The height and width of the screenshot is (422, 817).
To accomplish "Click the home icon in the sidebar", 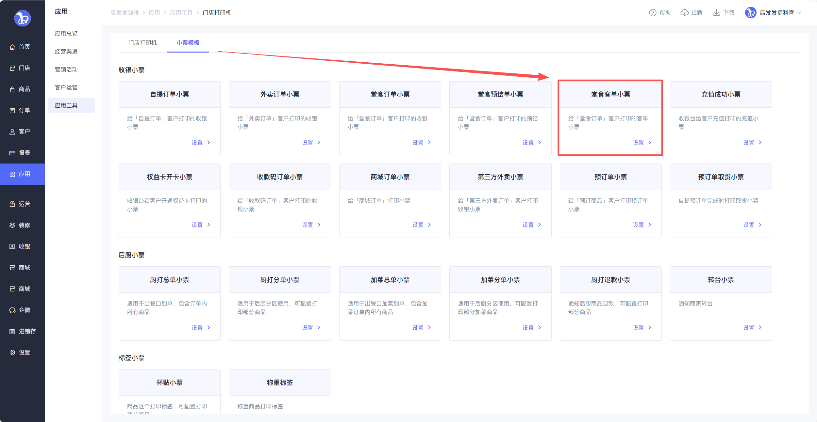I will 12,47.
